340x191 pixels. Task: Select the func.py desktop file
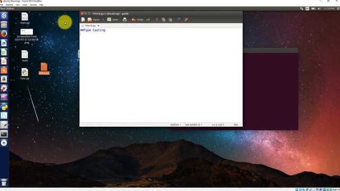(25, 74)
